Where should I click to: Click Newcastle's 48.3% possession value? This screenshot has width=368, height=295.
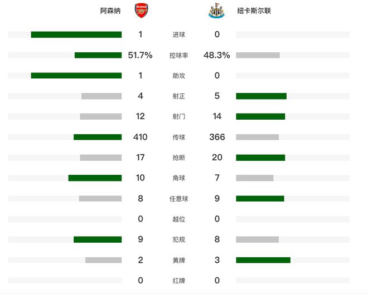click(x=217, y=55)
